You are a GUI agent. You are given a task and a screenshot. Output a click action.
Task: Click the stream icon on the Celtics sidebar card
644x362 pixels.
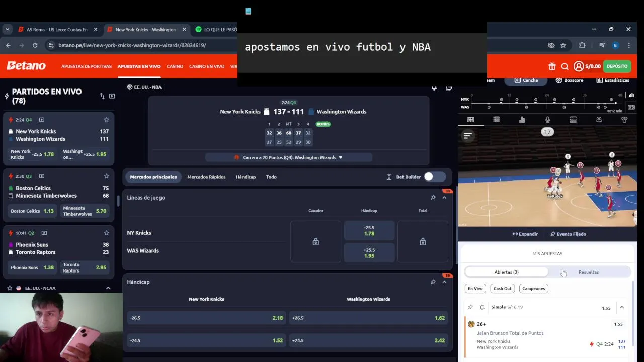(x=42, y=176)
